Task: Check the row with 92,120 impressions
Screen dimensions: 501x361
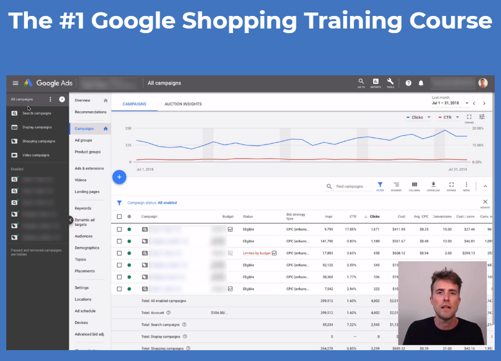Action: 119,265
